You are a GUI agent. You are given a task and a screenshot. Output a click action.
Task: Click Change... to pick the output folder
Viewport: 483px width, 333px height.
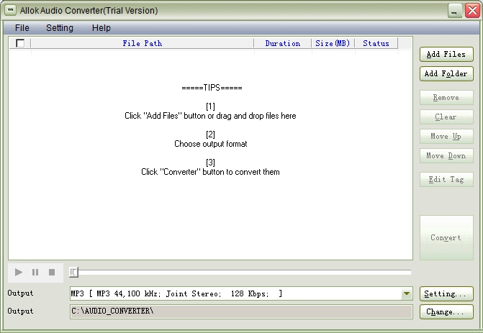pyautogui.click(x=446, y=311)
